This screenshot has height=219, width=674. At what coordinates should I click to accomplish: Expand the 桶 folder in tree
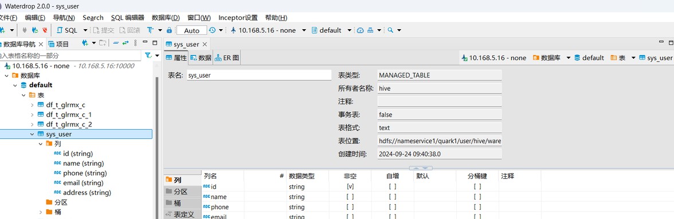(x=41, y=212)
